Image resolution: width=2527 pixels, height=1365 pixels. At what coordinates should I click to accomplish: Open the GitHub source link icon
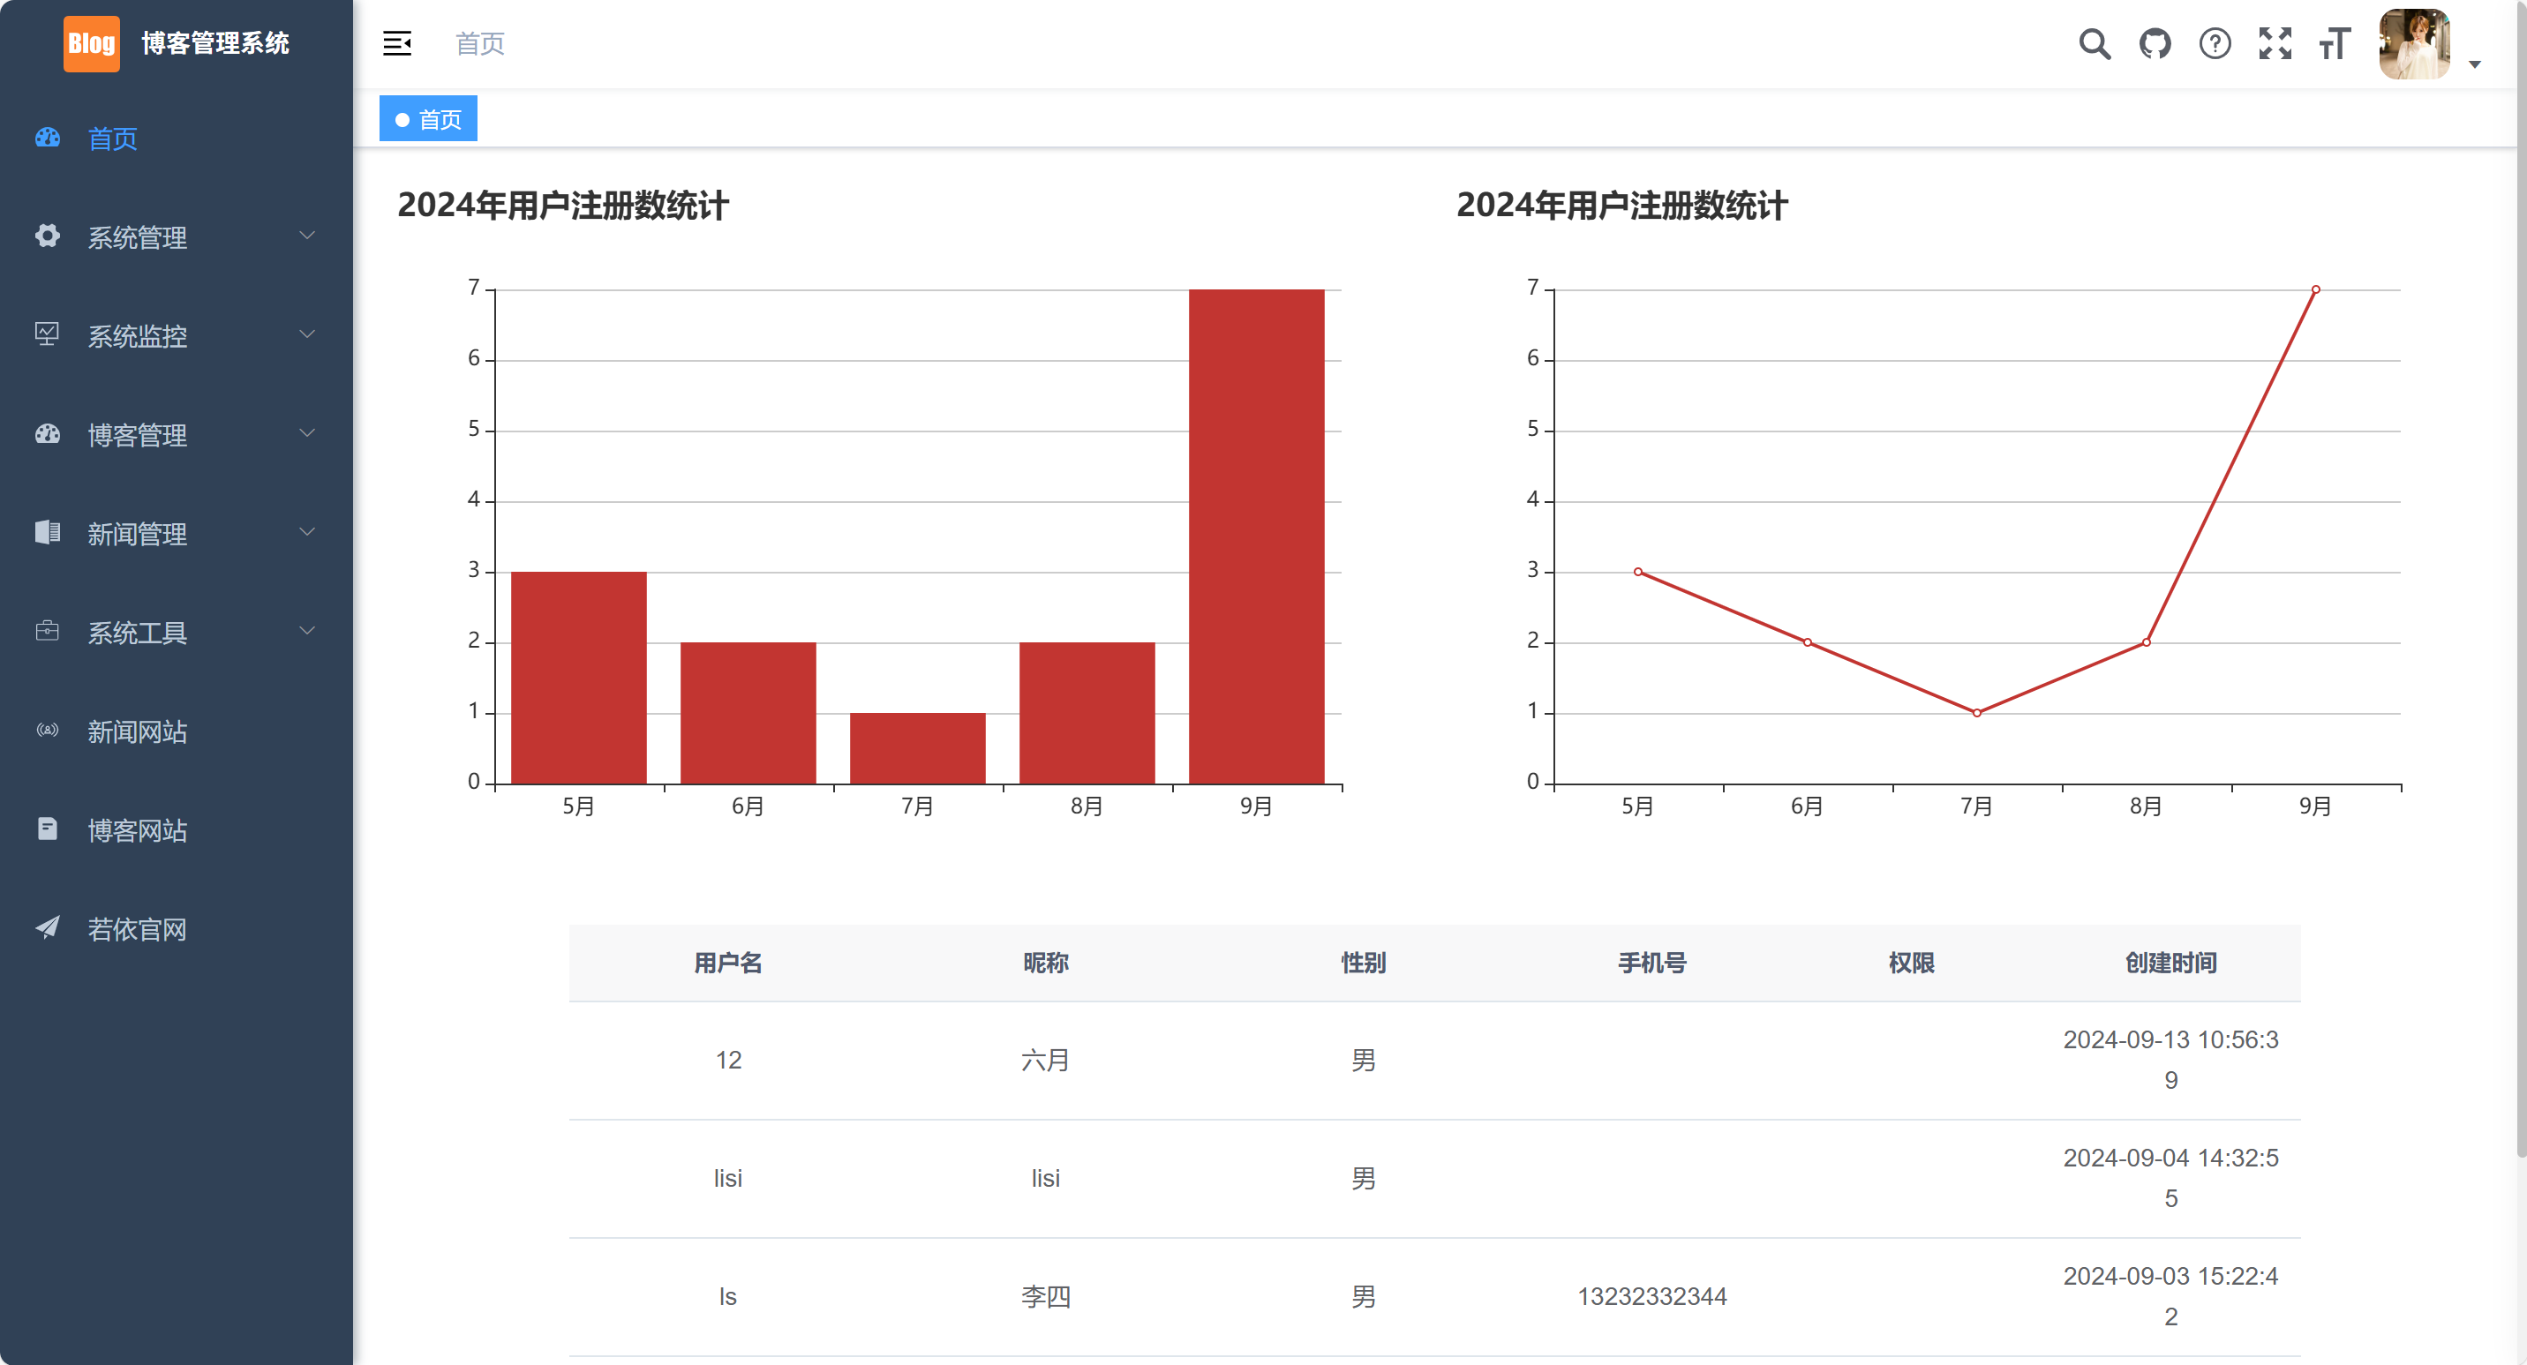(2155, 44)
